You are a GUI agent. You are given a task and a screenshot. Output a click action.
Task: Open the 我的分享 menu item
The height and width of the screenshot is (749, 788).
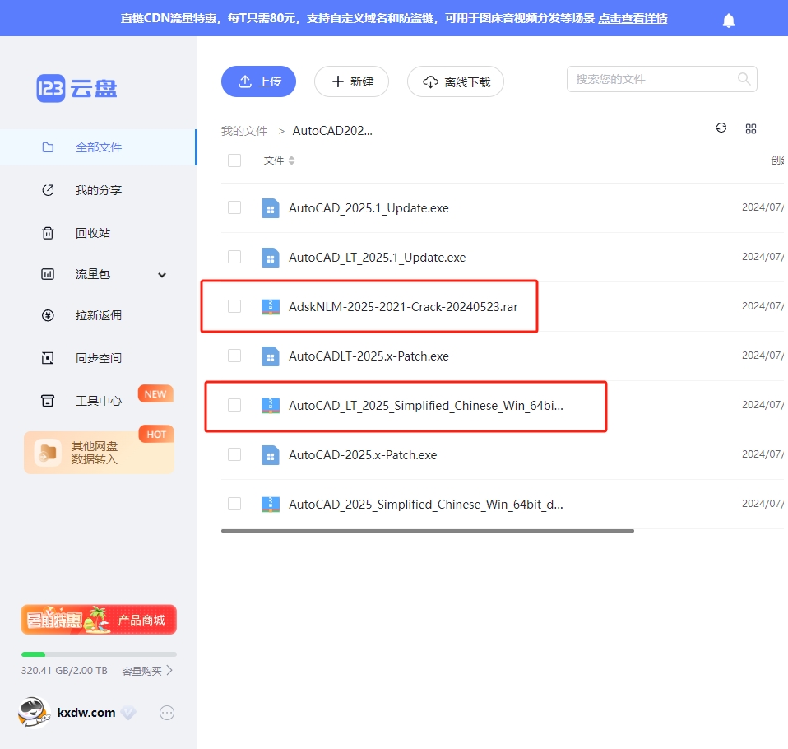pyautogui.click(x=98, y=190)
